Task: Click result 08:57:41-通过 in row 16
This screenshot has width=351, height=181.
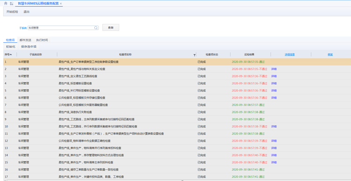Action: tap(248, 169)
